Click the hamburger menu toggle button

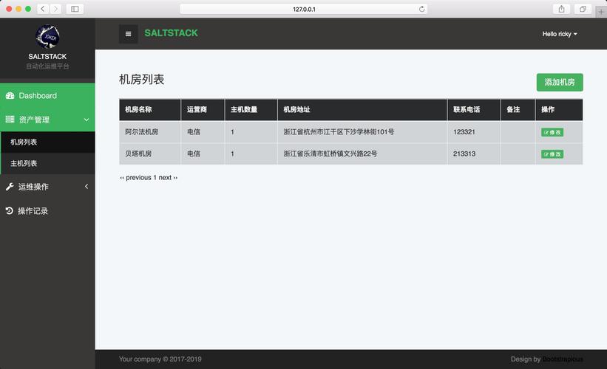[128, 34]
